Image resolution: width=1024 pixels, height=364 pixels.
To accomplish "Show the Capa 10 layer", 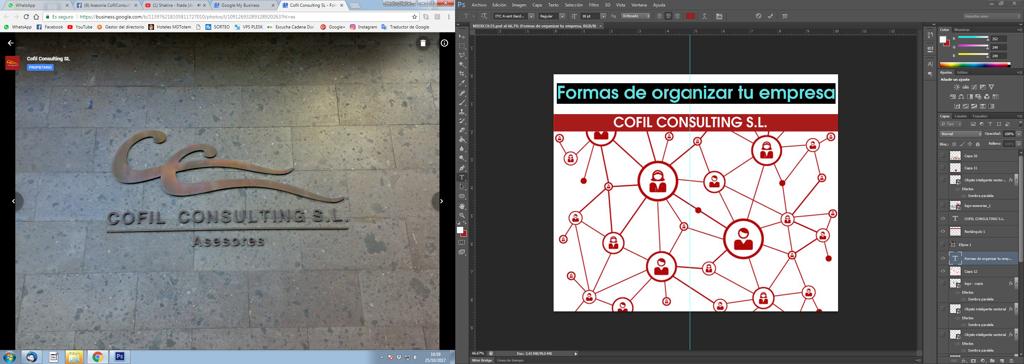I will [x=943, y=155].
